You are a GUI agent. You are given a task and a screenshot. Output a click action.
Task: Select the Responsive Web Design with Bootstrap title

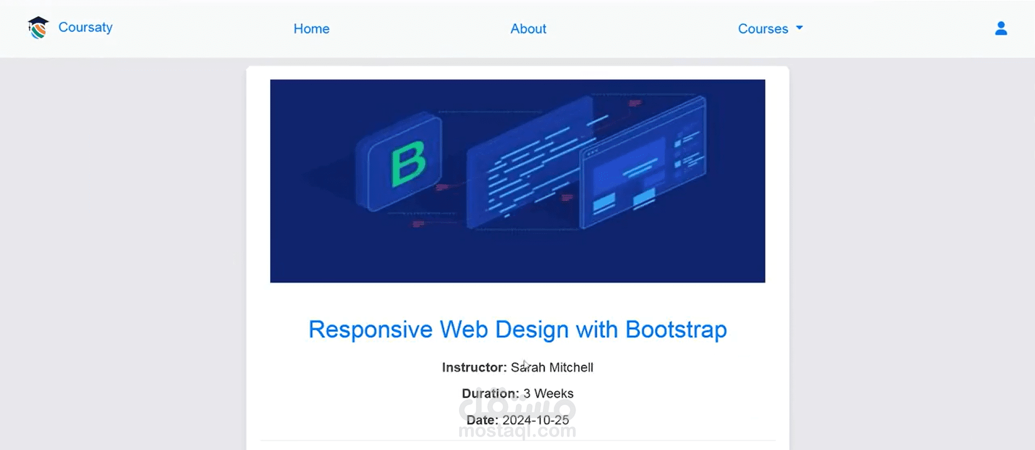click(x=517, y=329)
